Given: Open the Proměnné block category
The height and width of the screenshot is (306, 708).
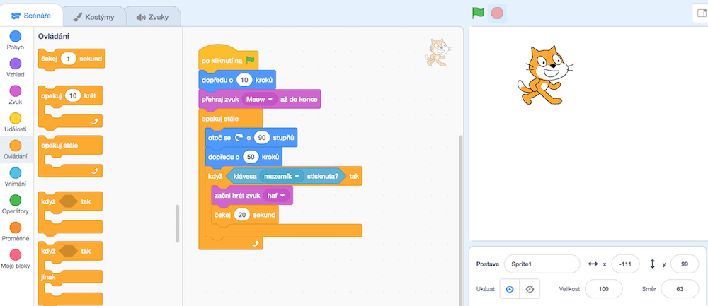Looking at the screenshot, I should point(16,232).
